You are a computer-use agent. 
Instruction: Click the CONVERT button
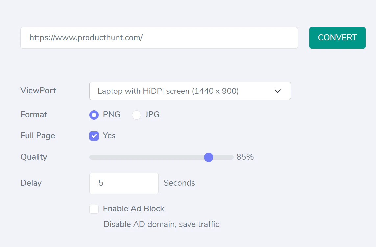(337, 38)
